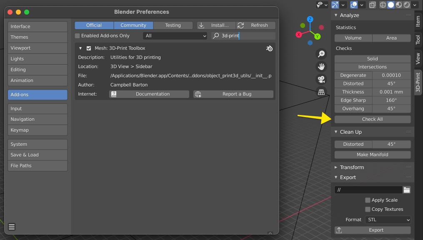Toggle X-ray mode icon
423x240 pixels.
click(x=372, y=5)
